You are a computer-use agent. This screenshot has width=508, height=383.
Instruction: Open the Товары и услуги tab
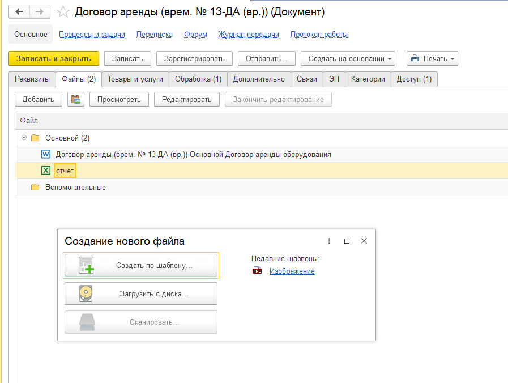[135, 79]
